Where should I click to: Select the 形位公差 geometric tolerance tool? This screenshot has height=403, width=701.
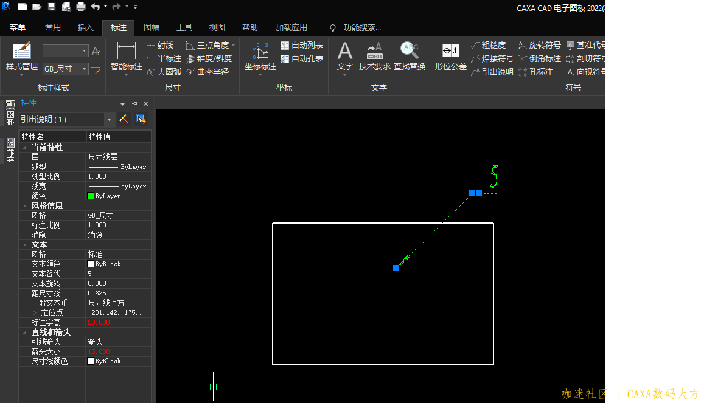(450, 57)
